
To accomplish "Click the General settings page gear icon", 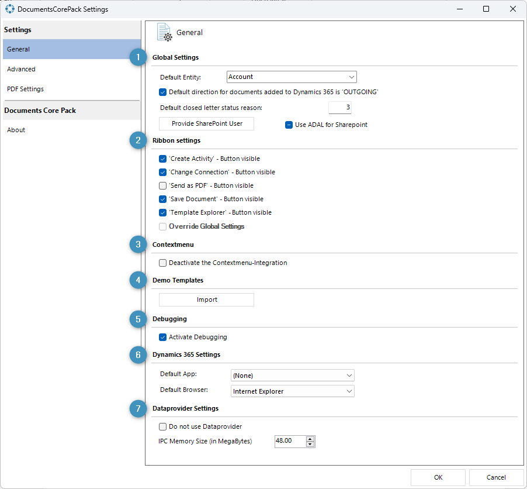I will coord(164,32).
